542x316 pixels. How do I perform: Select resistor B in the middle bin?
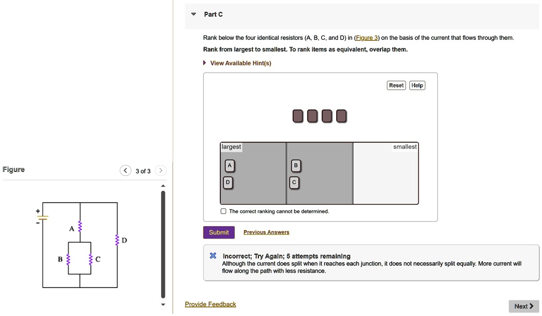point(295,166)
